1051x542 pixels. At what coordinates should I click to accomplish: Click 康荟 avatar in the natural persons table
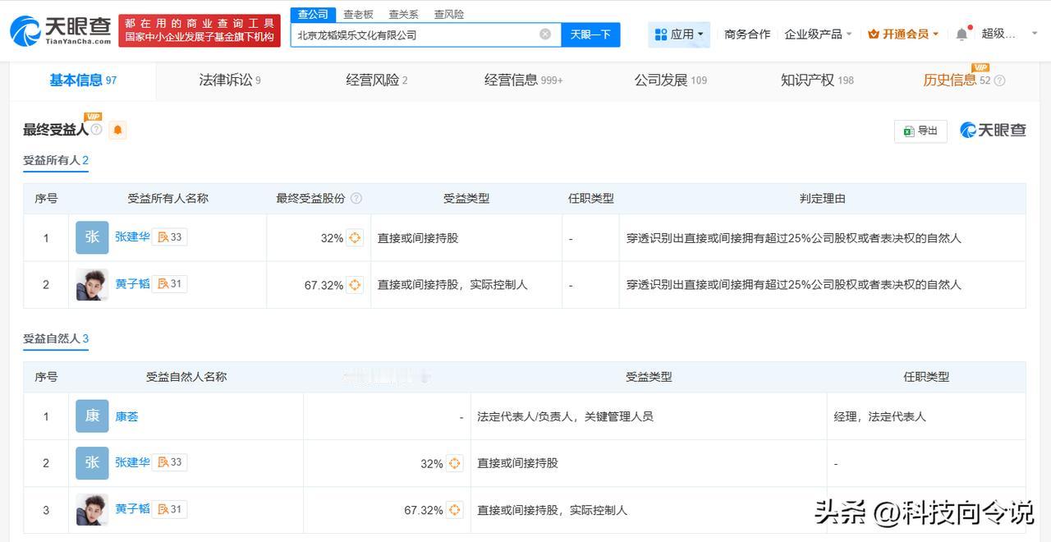coord(92,416)
